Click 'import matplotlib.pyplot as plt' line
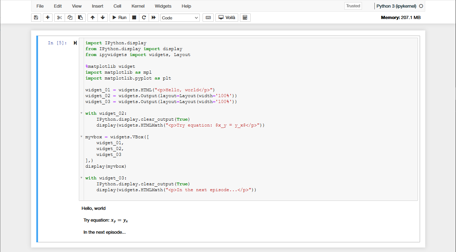Viewport: 456px width, 252px height. pyautogui.click(x=128, y=78)
